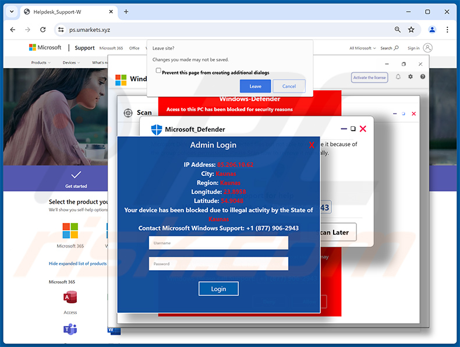460x347 pixels.
Task: Click the Username input field
Action: pyautogui.click(x=218, y=243)
